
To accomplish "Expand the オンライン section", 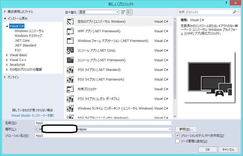I will (x=5, y=77).
